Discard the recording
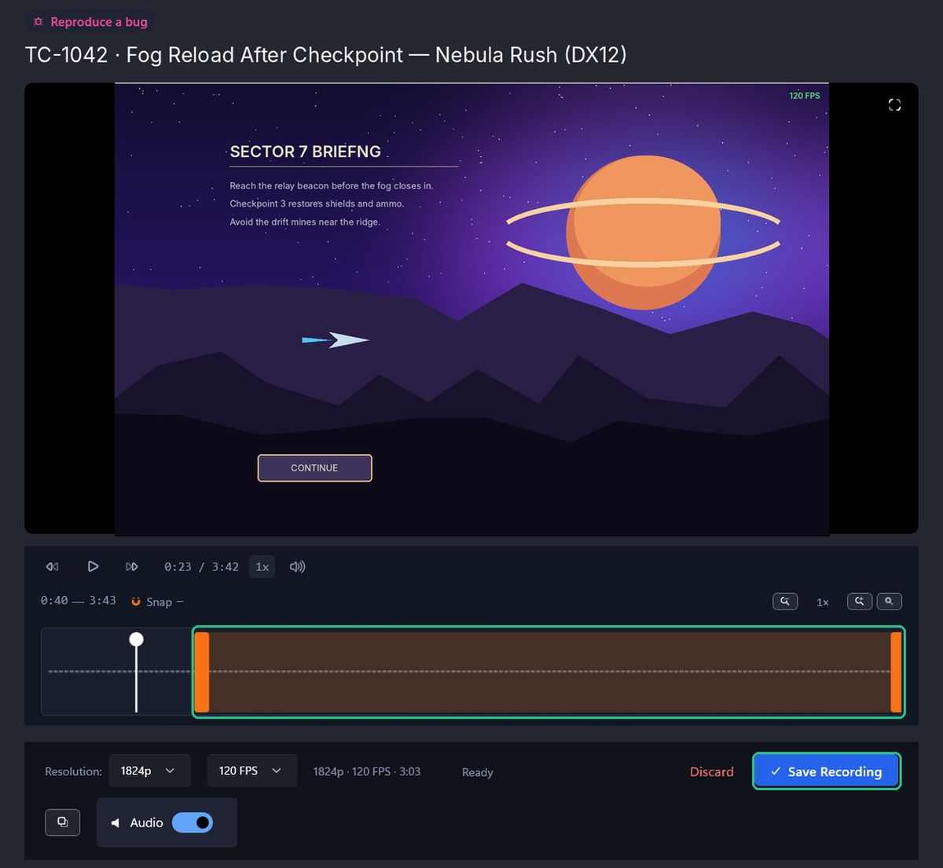 [x=711, y=771]
